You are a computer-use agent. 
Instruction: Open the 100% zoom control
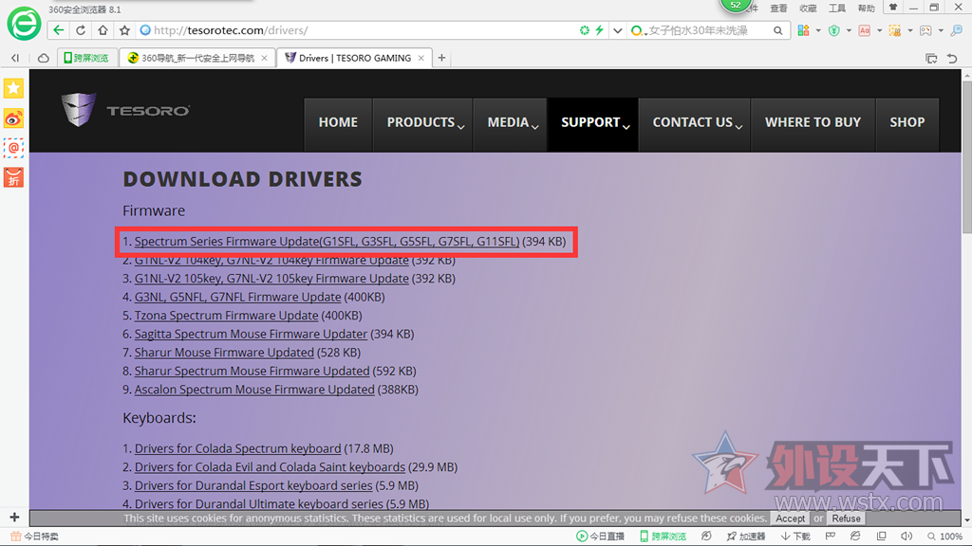click(944, 537)
